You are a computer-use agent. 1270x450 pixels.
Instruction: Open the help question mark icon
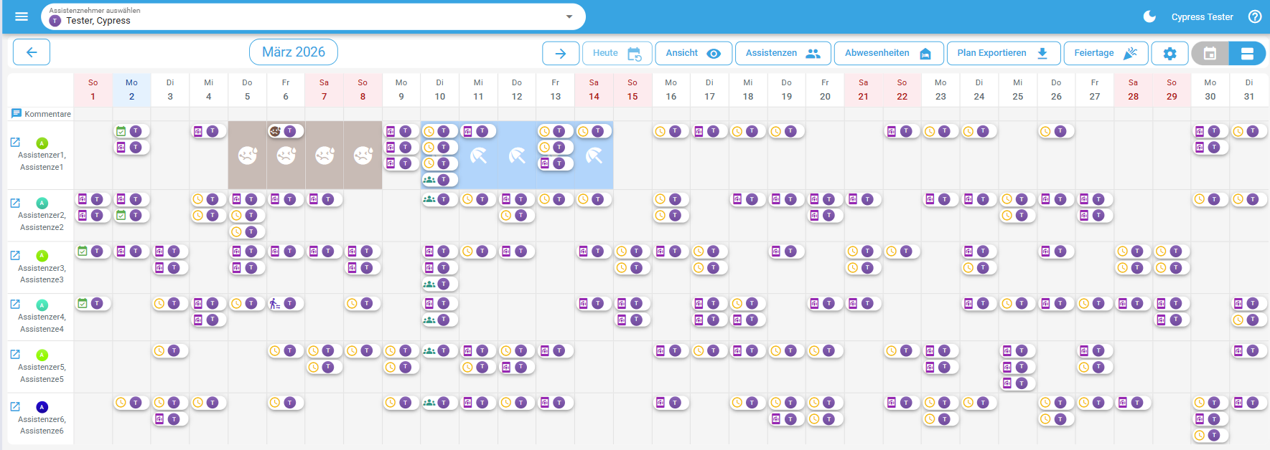pyautogui.click(x=1255, y=16)
